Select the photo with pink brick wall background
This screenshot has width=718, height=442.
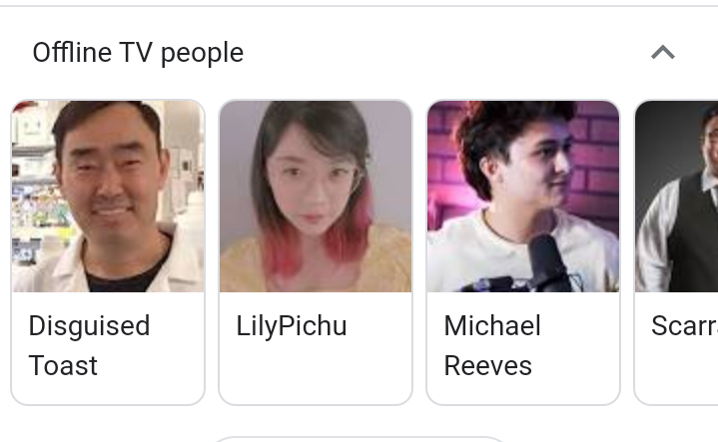click(523, 197)
